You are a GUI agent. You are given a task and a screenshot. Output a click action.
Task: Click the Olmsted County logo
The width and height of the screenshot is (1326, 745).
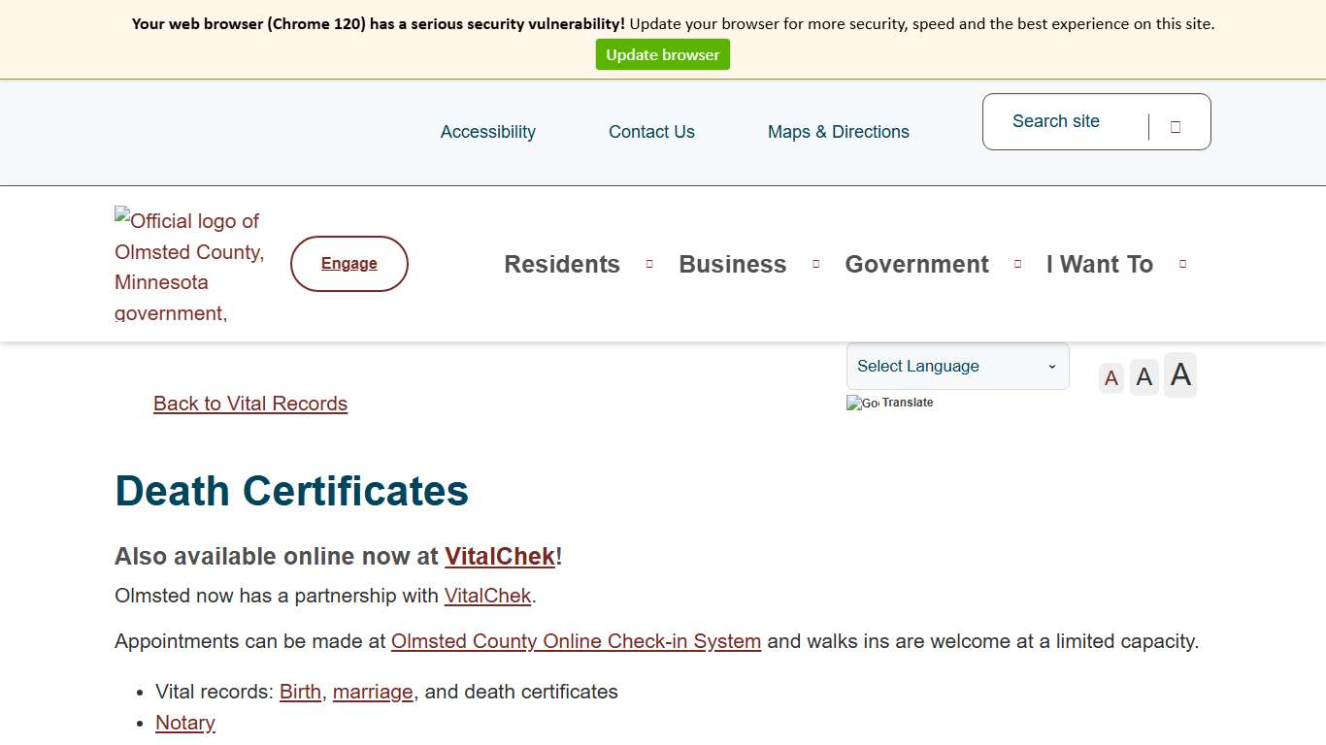[188, 263]
